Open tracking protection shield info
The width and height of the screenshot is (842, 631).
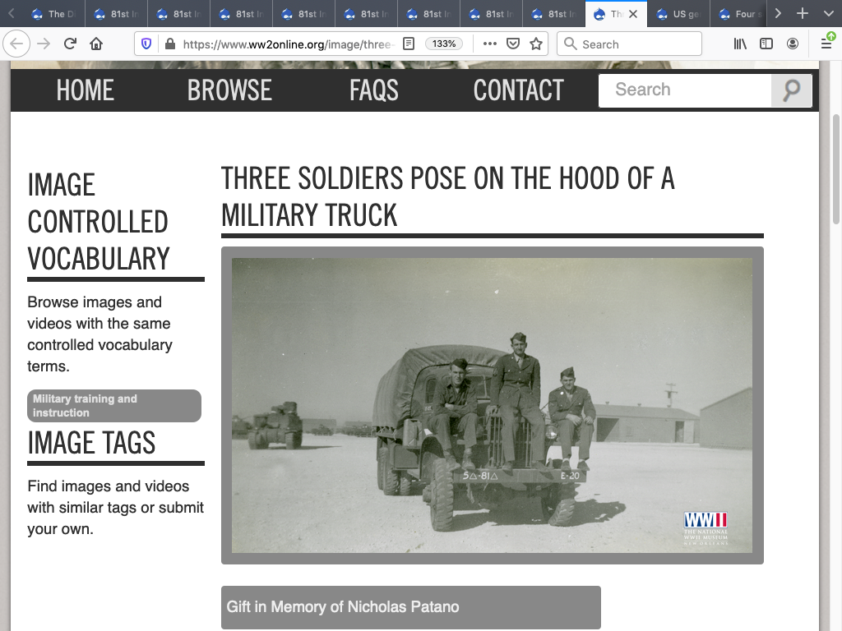pyautogui.click(x=146, y=44)
